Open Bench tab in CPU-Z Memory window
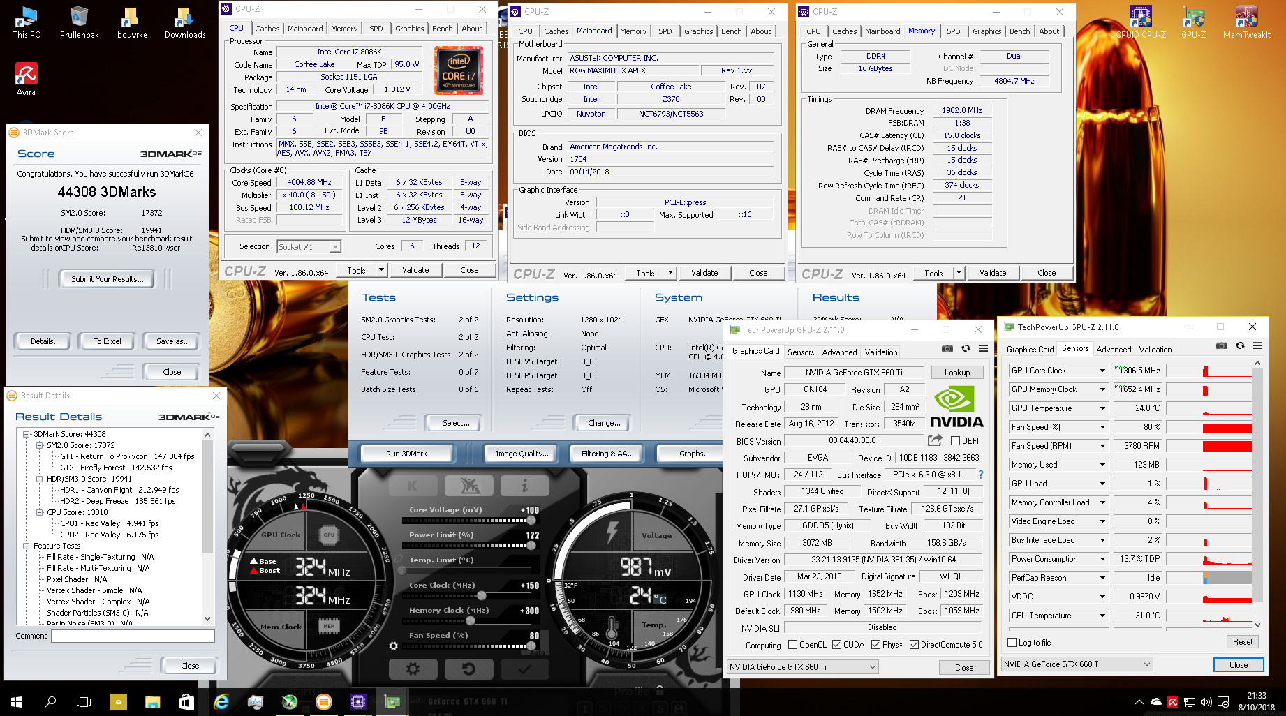Screen dimensions: 1286x716 pos(1020,31)
